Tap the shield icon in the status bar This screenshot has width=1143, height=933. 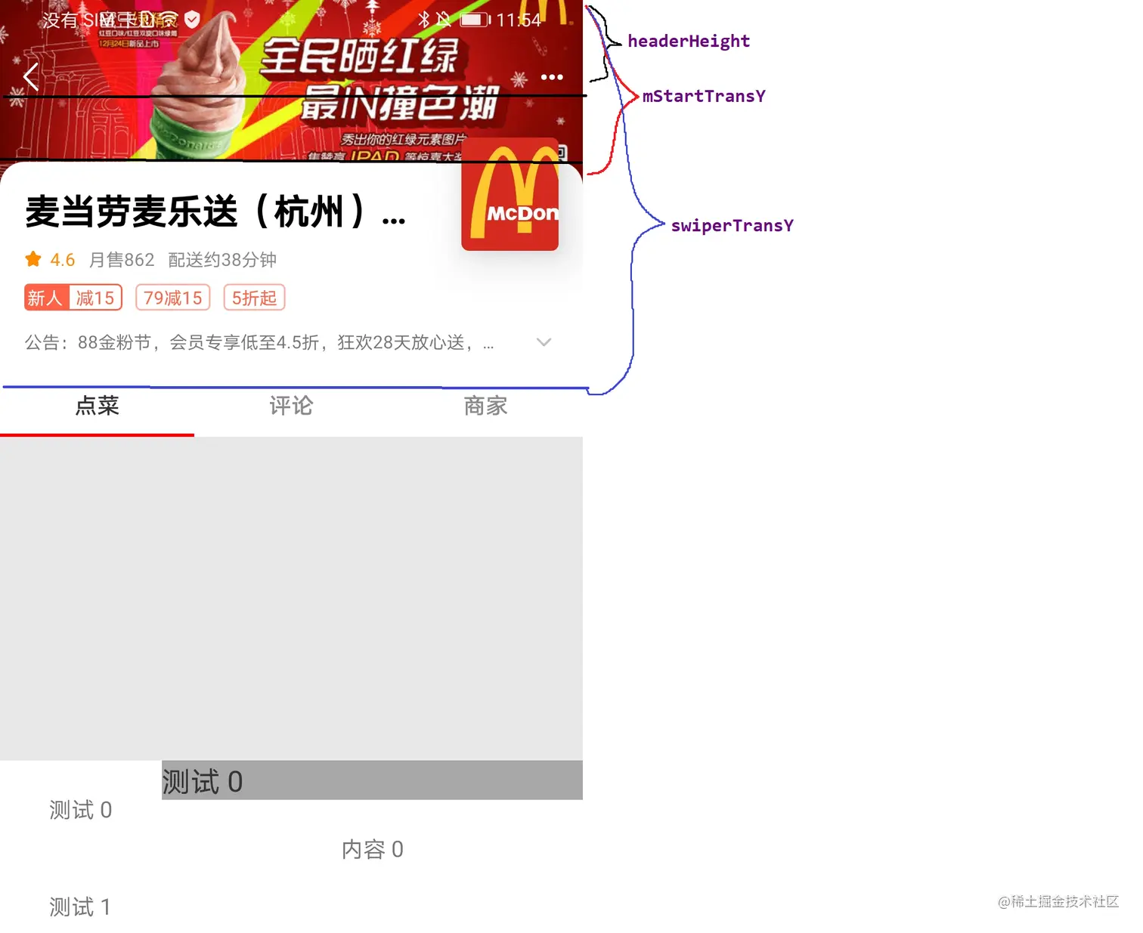click(x=192, y=20)
